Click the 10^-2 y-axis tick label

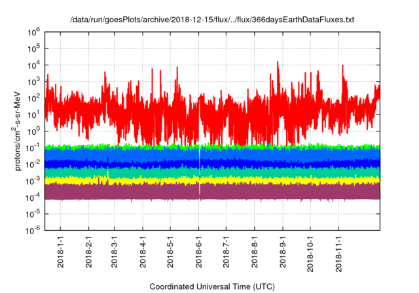click(33, 164)
